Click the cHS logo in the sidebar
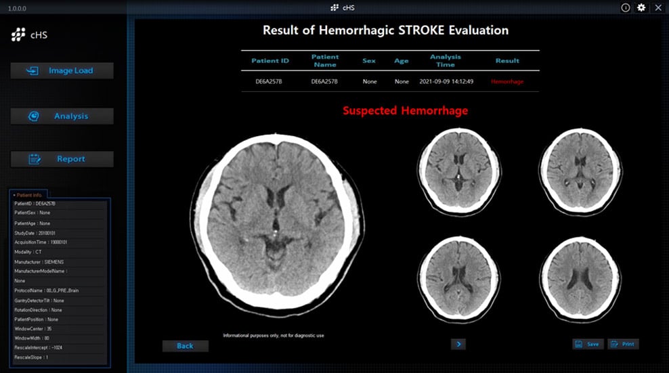This screenshot has width=669, height=373. coord(28,35)
